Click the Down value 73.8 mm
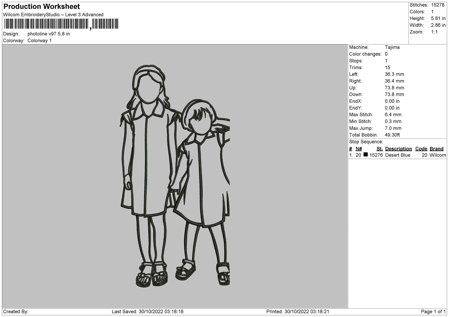Image resolution: width=449 pixels, height=317 pixels. coord(394,94)
